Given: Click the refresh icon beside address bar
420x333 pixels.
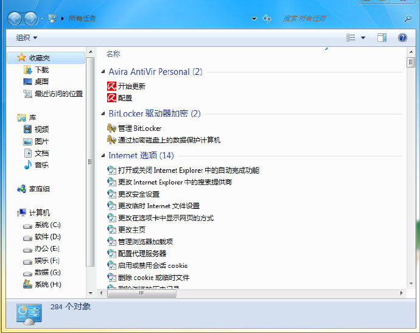Looking at the screenshot, I should [267, 19].
